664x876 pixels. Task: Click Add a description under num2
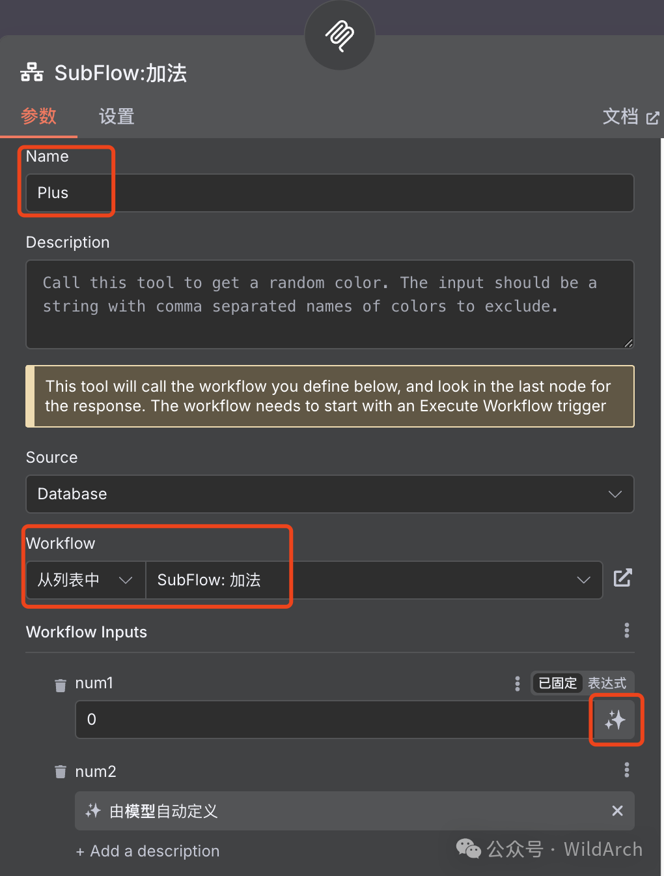(148, 851)
